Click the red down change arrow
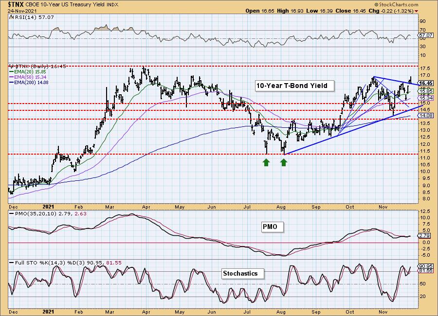The width and height of the screenshot is (438, 316). pos(417,11)
